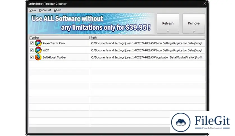Click the Chrome icon beside Alexa Traffic Rank
235x136 pixels.
38,43
